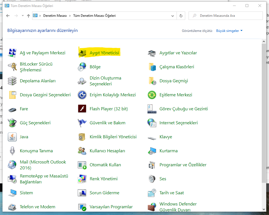Screen dimensions: 269x215
Task: Open the Güç Seçenekleri battery icon
Action: [x=12, y=123]
